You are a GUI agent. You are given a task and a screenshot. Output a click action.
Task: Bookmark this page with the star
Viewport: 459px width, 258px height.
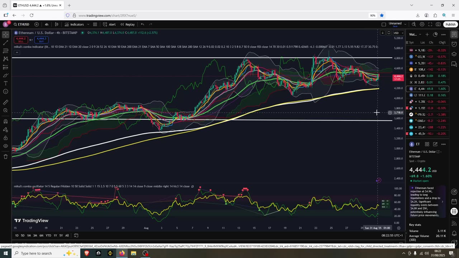(382, 15)
